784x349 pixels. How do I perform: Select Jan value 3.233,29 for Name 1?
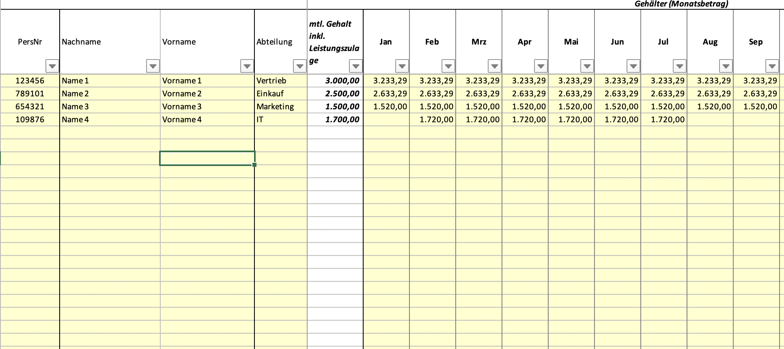pos(386,81)
